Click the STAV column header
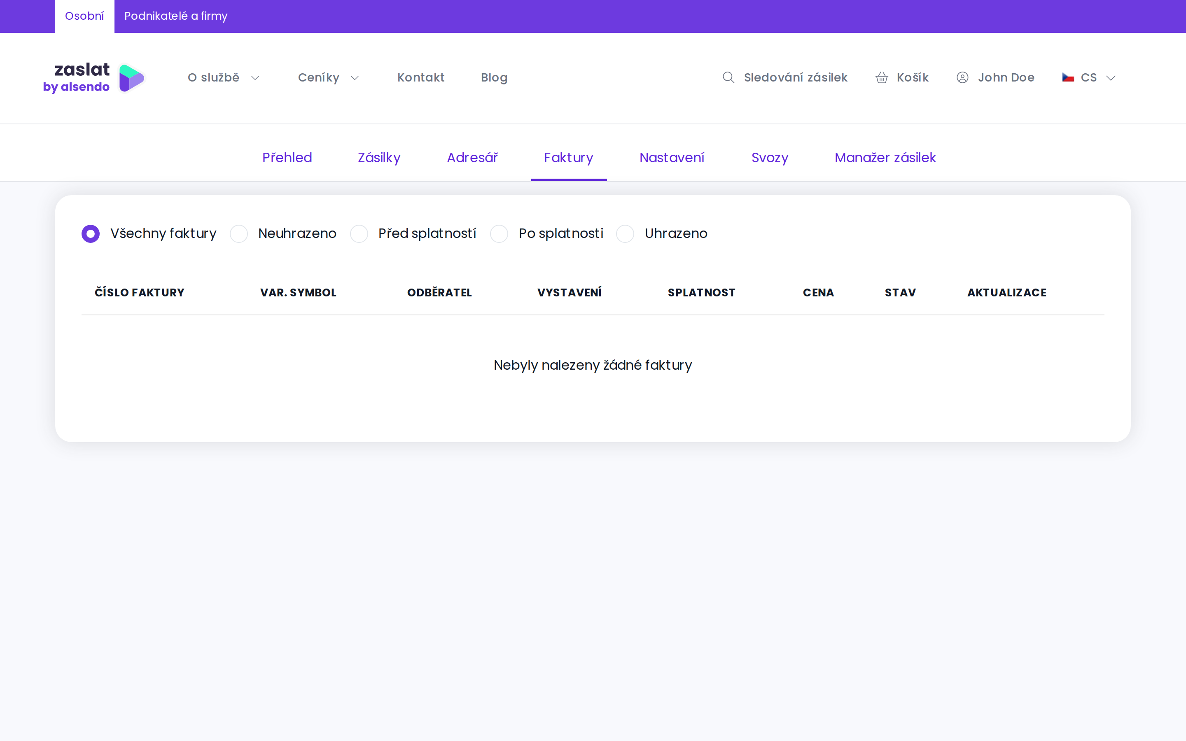 point(900,293)
